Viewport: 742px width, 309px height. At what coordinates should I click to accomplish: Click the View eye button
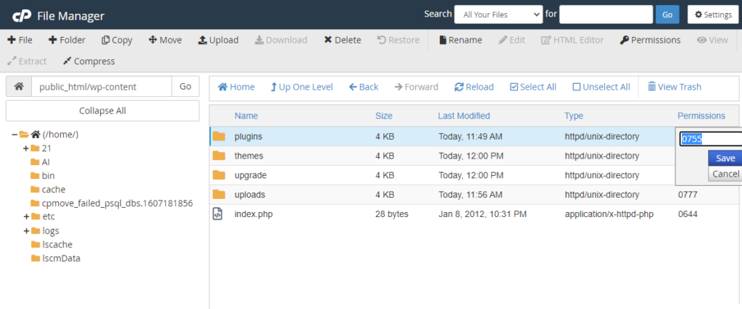pyautogui.click(x=712, y=40)
